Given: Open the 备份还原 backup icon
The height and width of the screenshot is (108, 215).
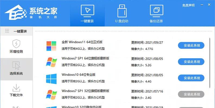Looking at the screenshot, I should [156, 11].
